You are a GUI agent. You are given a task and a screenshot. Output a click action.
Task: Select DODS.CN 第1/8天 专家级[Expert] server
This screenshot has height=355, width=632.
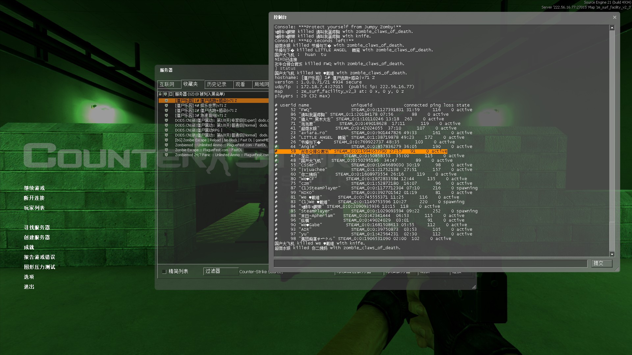click(213, 120)
